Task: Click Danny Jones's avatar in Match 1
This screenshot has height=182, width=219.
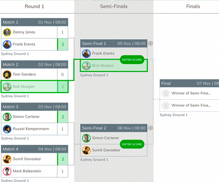Action: coord(7,32)
